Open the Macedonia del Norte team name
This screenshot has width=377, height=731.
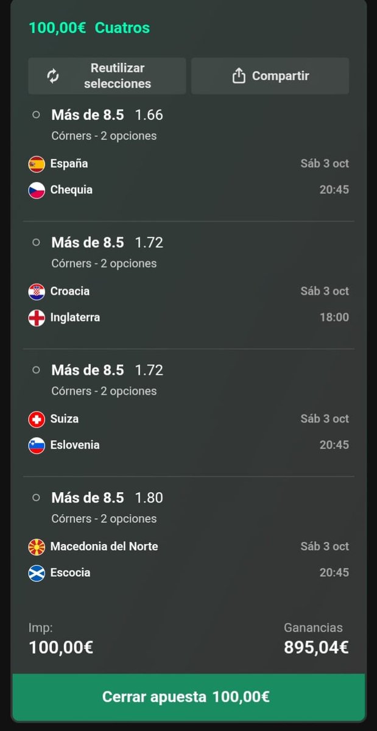coord(104,546)
